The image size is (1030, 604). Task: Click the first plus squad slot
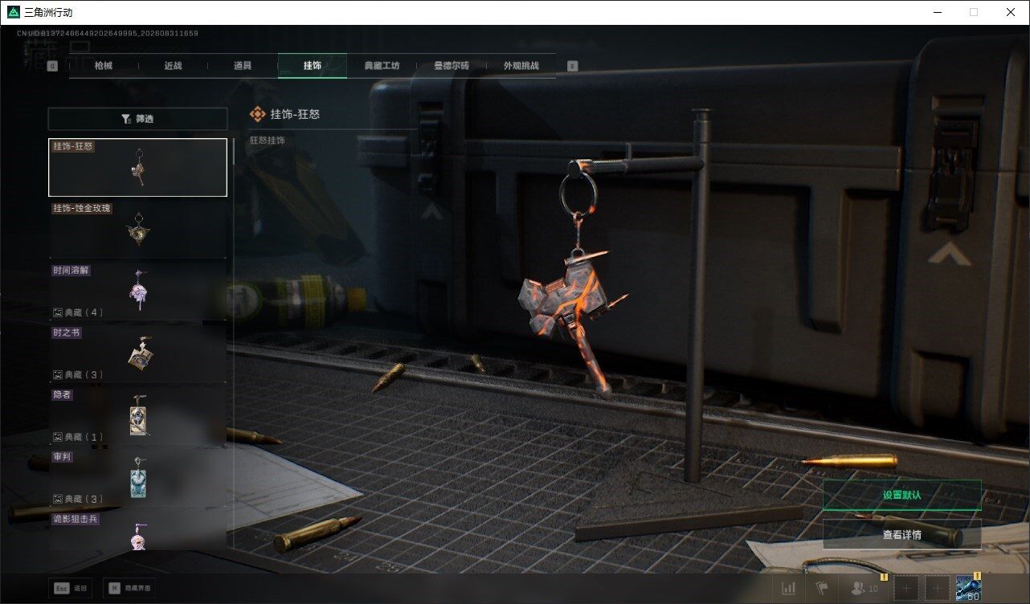(x=905, y=589)
